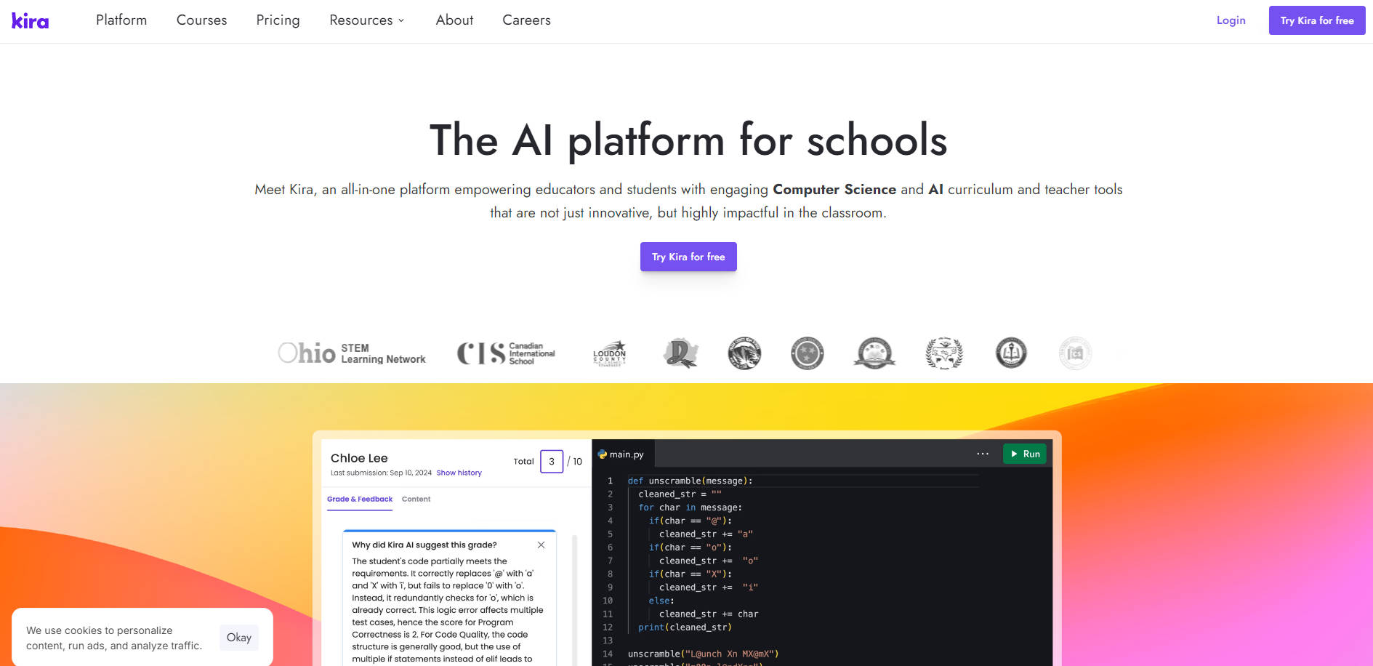Go to the Pricing page
Screen dimensions: 1373x666
click(x=278, y=20)
